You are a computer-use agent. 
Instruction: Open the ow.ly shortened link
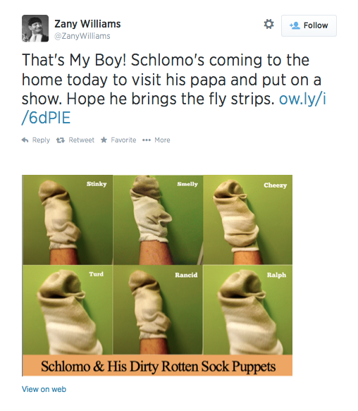[174, 108]
